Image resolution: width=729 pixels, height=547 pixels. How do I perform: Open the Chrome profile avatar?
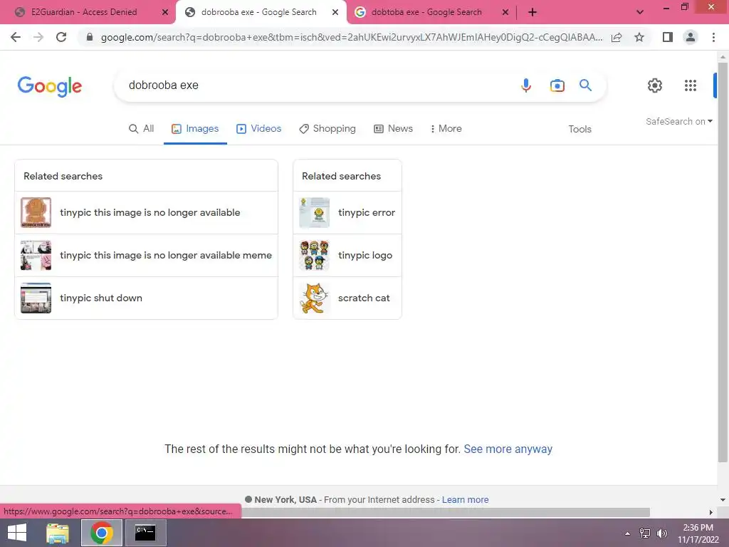[691, 37]
